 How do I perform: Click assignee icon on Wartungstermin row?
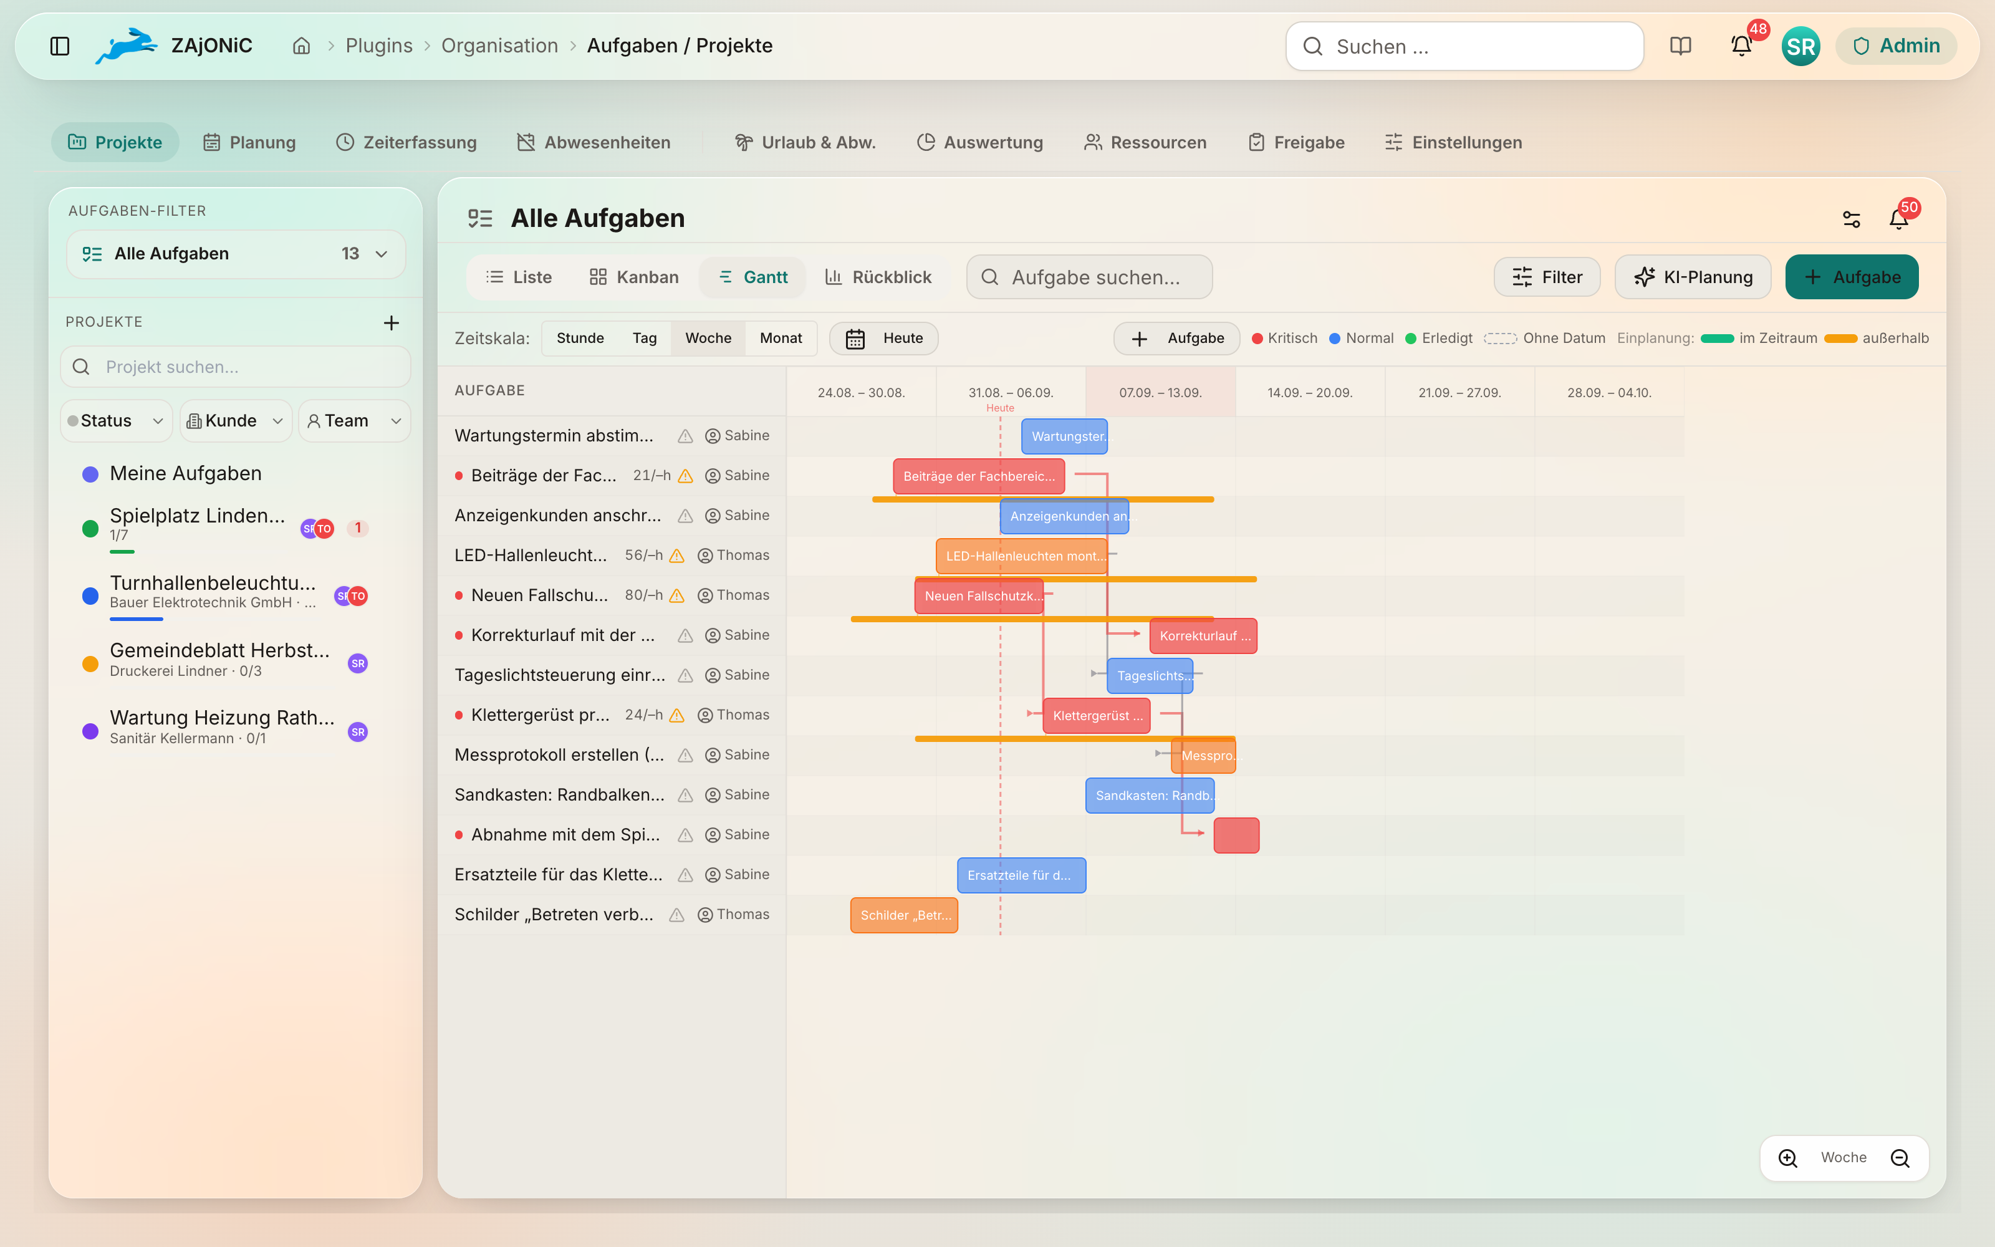tap(713, 436)
